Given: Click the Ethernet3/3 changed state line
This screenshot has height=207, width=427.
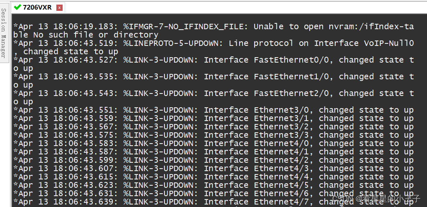Looking at the screenshot, I should click(214, 135).
